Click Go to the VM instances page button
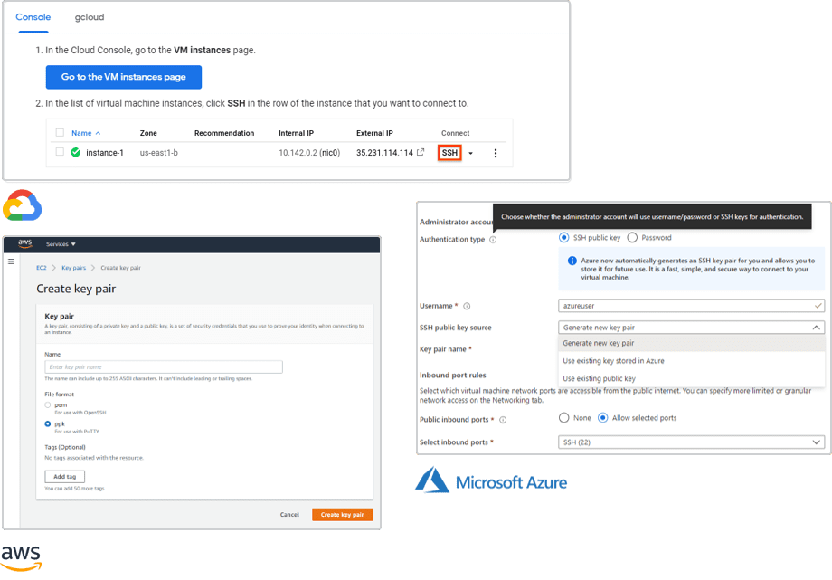The width and height of the screenshot is (832, 580). pyautogui.click(x=124, y=77)
